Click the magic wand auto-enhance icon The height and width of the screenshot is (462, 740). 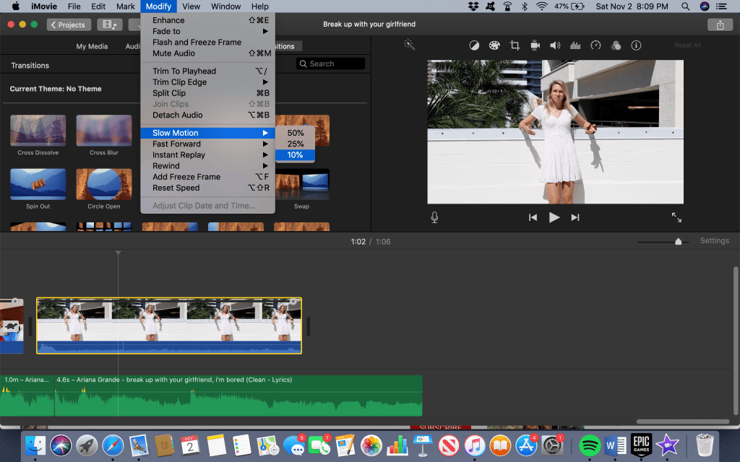(409, 45)
